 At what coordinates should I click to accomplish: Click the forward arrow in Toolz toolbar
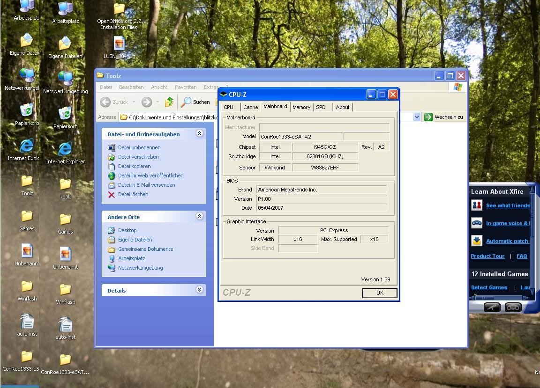tap(147, 102)
